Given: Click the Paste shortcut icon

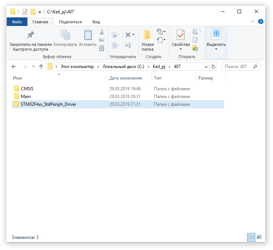Looking at the screenshot, I should click(102, 48).
